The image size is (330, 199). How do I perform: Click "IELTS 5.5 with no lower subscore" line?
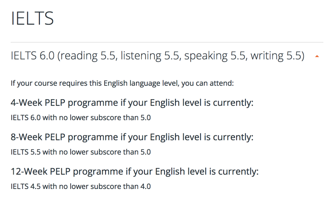click(x=81, y=152)
